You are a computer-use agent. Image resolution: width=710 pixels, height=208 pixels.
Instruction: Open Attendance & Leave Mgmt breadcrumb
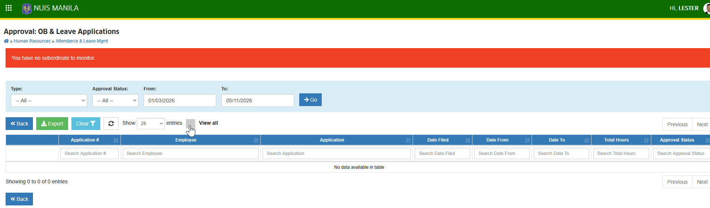[x=82, y=41]
